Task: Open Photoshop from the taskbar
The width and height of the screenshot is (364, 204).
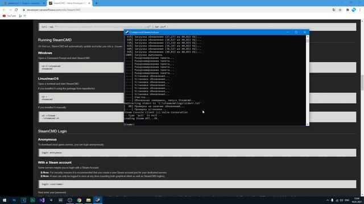Action: click(x=14, y=200)
